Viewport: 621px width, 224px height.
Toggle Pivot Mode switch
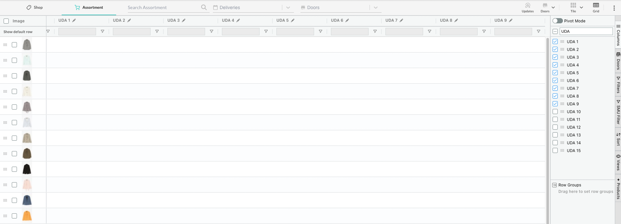[x=557, y=21]
